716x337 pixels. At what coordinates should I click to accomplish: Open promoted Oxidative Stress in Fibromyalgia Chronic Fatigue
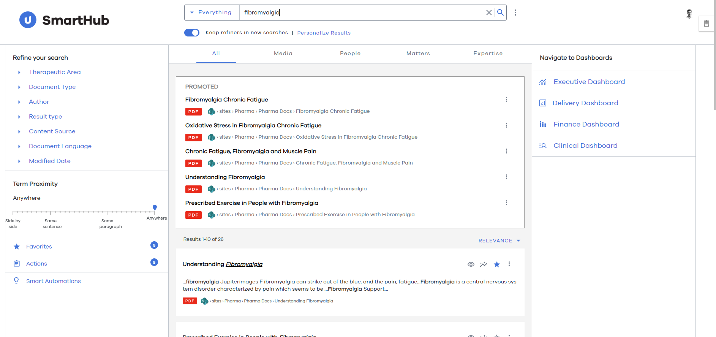(253, 125)
